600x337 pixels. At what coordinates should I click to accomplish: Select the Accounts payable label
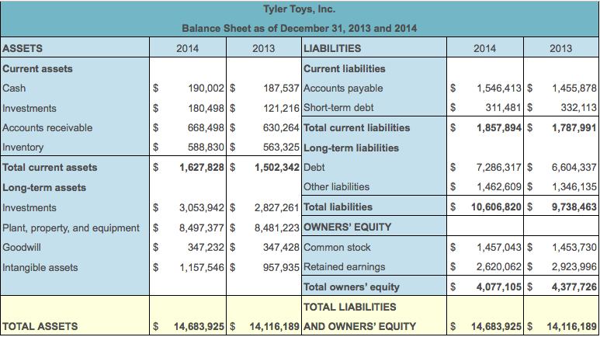point(343,88)
